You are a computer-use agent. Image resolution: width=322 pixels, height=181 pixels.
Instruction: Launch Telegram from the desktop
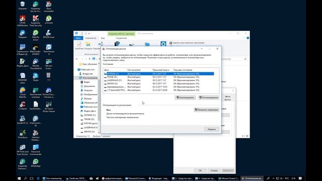coord(23,34)
